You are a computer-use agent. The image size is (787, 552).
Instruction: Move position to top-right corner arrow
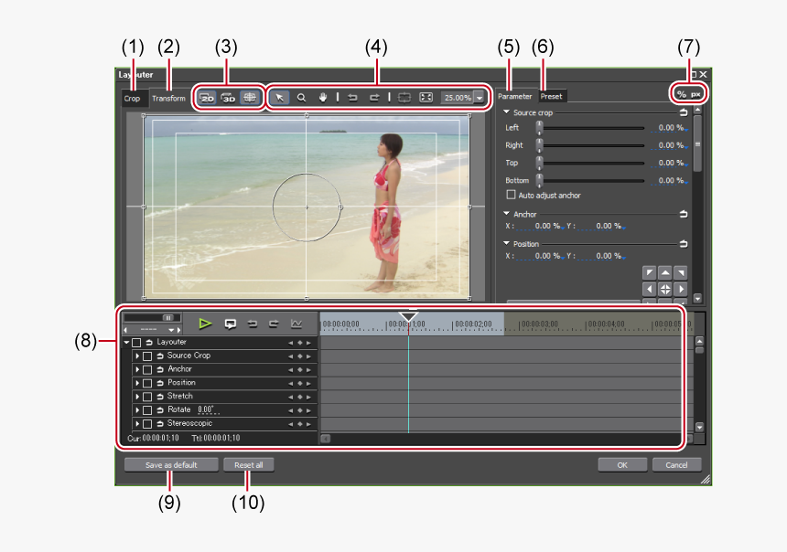pyautogui.click(x=681, y=272)
